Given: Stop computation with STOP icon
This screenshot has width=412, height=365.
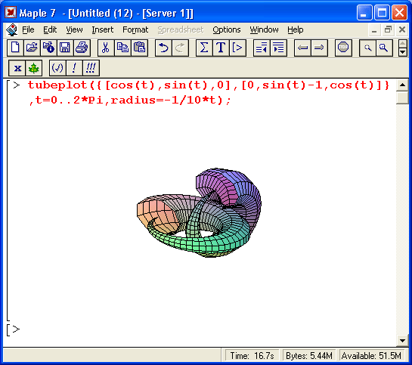Looking at the screenshot, I should pos(343,48).
